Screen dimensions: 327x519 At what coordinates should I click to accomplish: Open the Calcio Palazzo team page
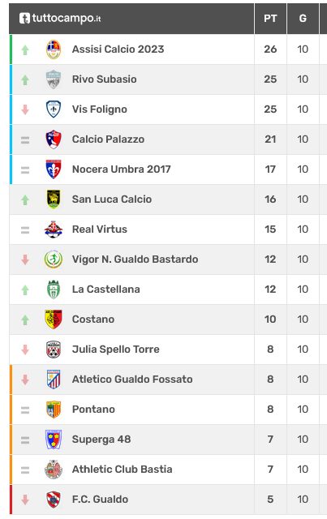point(109,139)
